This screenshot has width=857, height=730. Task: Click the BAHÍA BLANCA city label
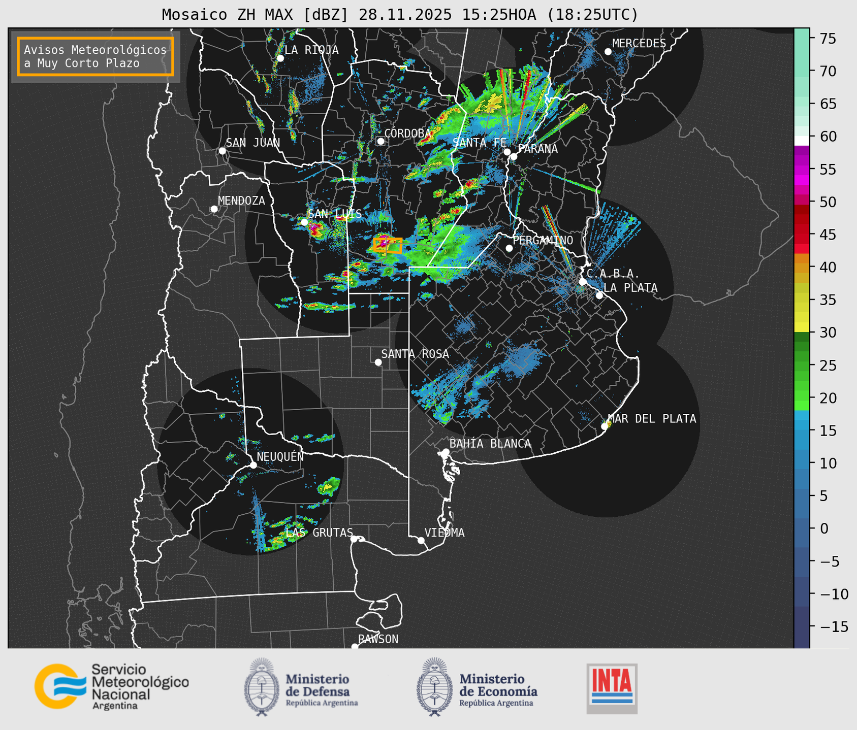tap(490, 444)
